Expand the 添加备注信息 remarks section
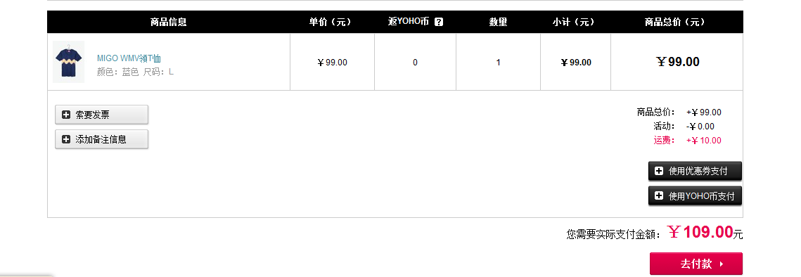801x277 pixels. click(x=102, y=139)
